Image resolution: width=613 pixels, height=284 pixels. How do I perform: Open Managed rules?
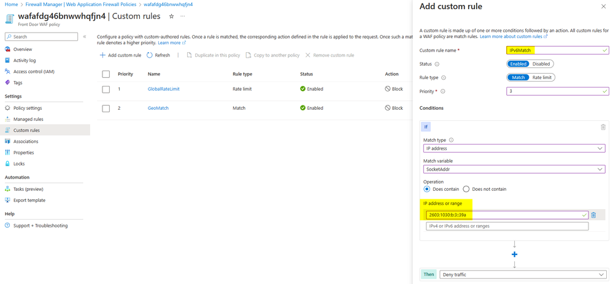(28, 119)
